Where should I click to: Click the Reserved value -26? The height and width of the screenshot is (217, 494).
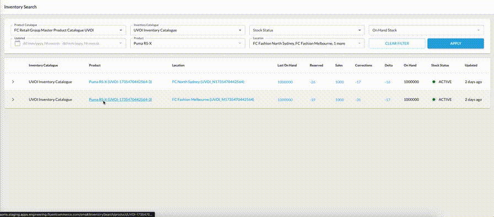point(313,82)
